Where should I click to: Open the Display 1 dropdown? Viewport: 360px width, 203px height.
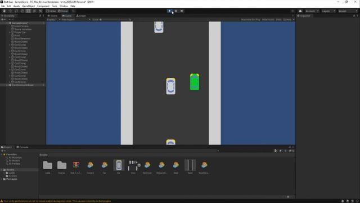[53, 20]
